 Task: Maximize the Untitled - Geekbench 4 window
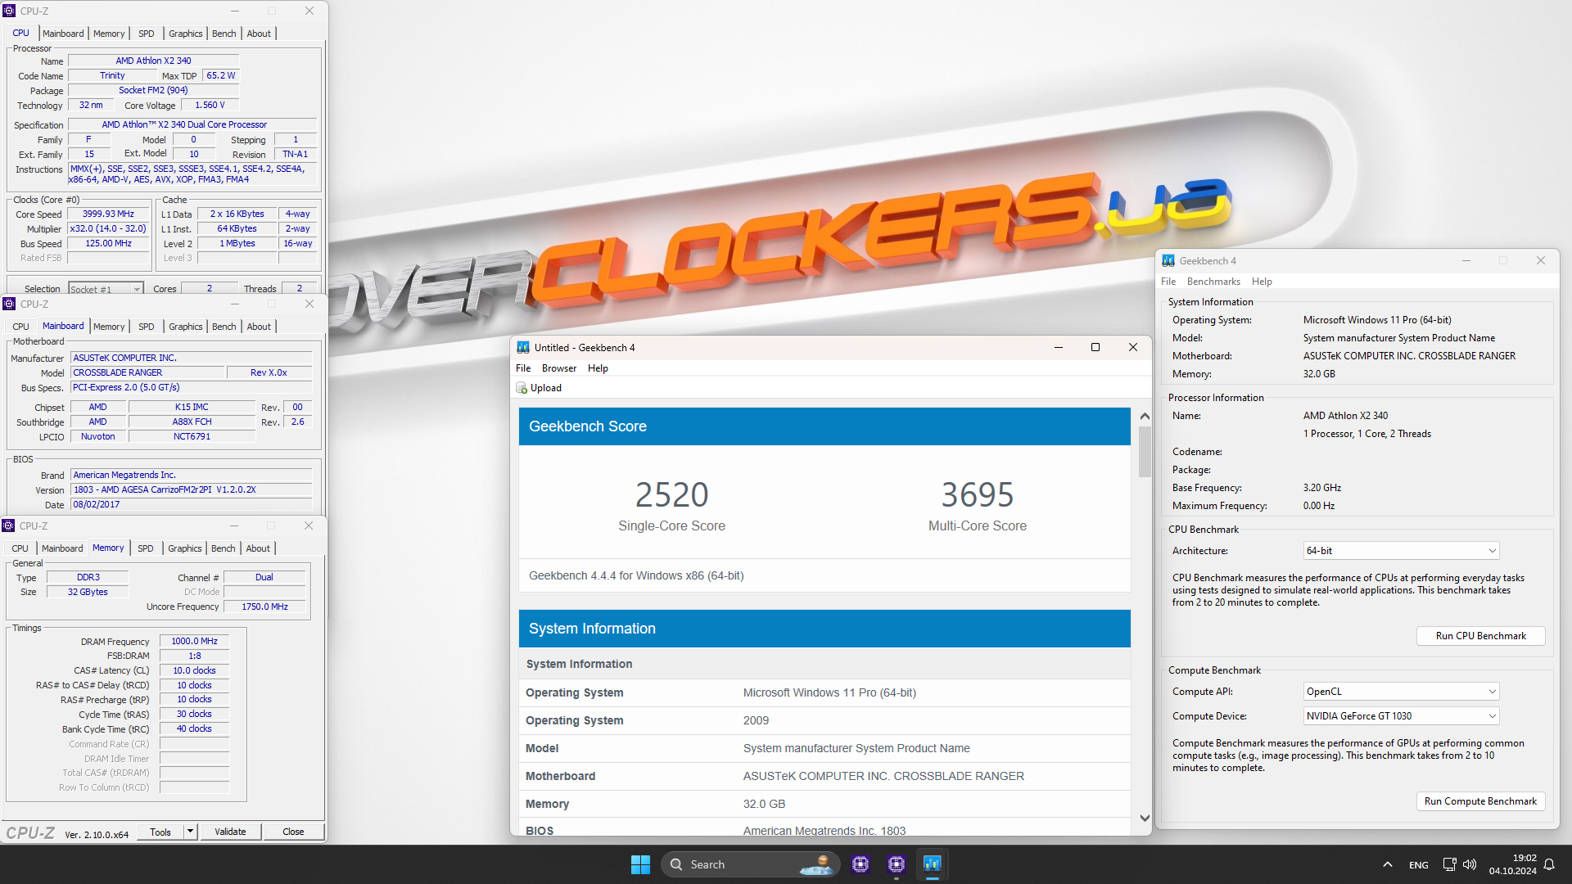(1095, 347)
